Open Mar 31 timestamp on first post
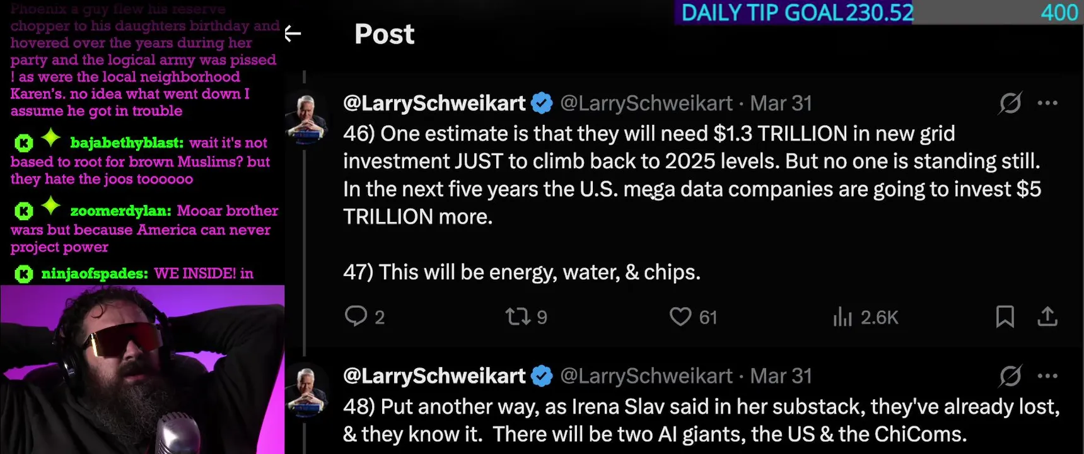Screen dimensions: 1084x454 coord(781,103)
